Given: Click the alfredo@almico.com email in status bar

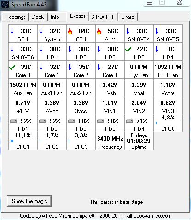Looking at the screenshot, I should pos(149,216).
